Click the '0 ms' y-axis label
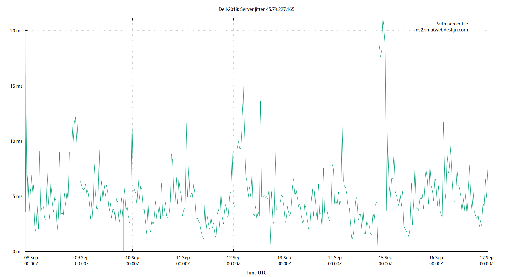Viewport: 513px width, 277px height. (17, 252)
